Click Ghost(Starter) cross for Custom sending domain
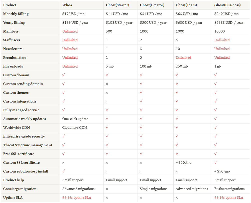The width and height of the screenshot is (251, 203). coord(107,84)
